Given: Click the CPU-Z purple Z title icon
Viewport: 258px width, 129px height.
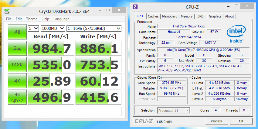Looking at the screenshot, I should [135, 7].
